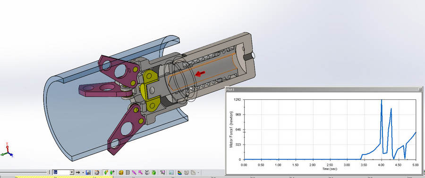Click the Contact icon in motion toolbar

[147, 172]
